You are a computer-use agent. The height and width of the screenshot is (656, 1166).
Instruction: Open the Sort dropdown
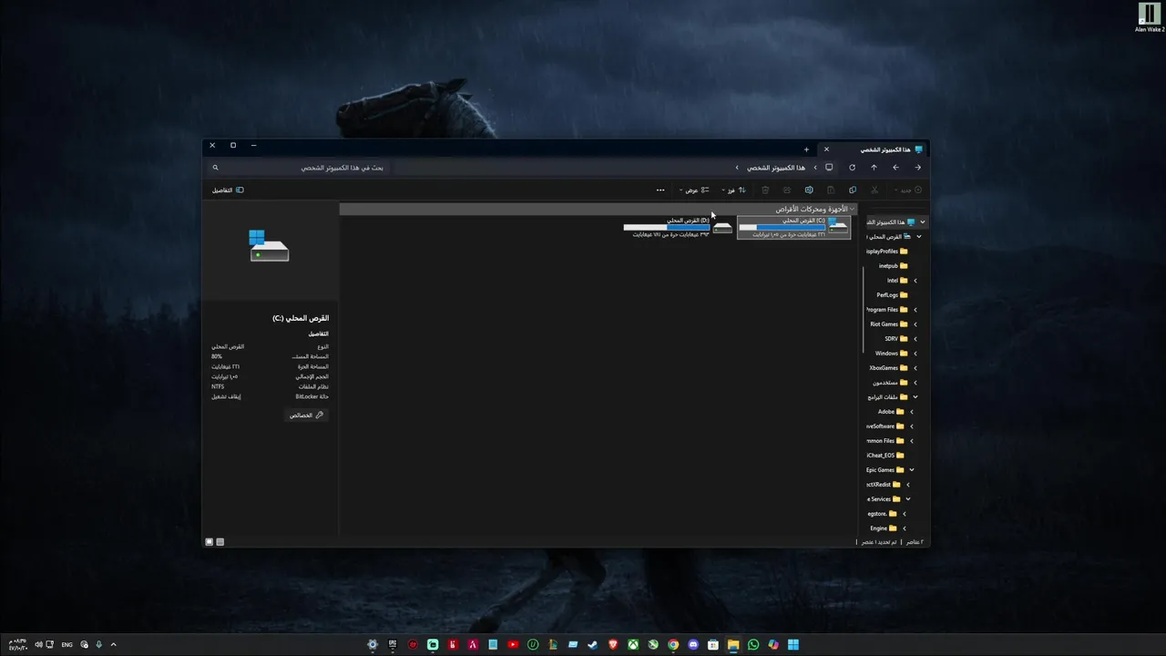tap(734, 190)
